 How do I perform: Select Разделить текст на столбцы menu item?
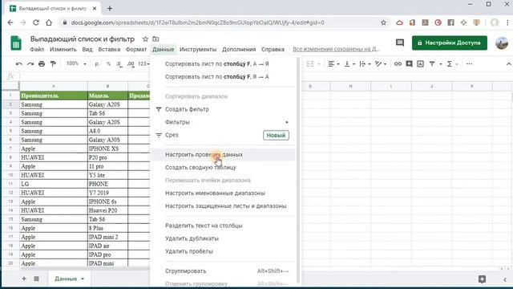[223, 226]
